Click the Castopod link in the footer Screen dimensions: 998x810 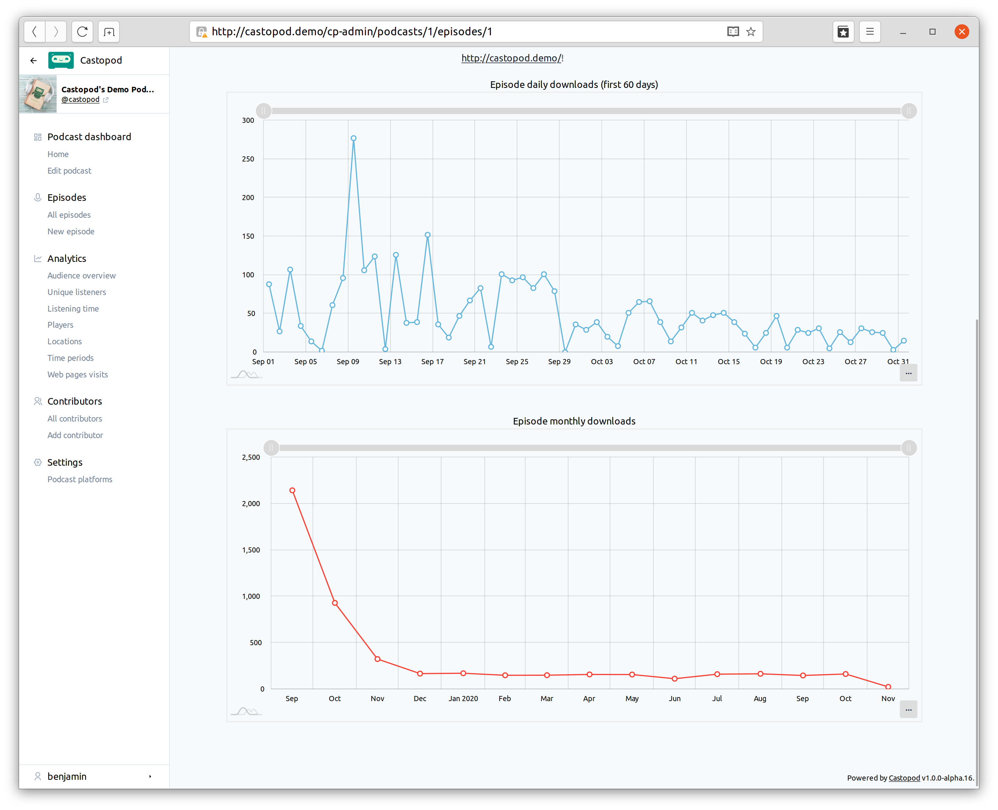point(904,778)
